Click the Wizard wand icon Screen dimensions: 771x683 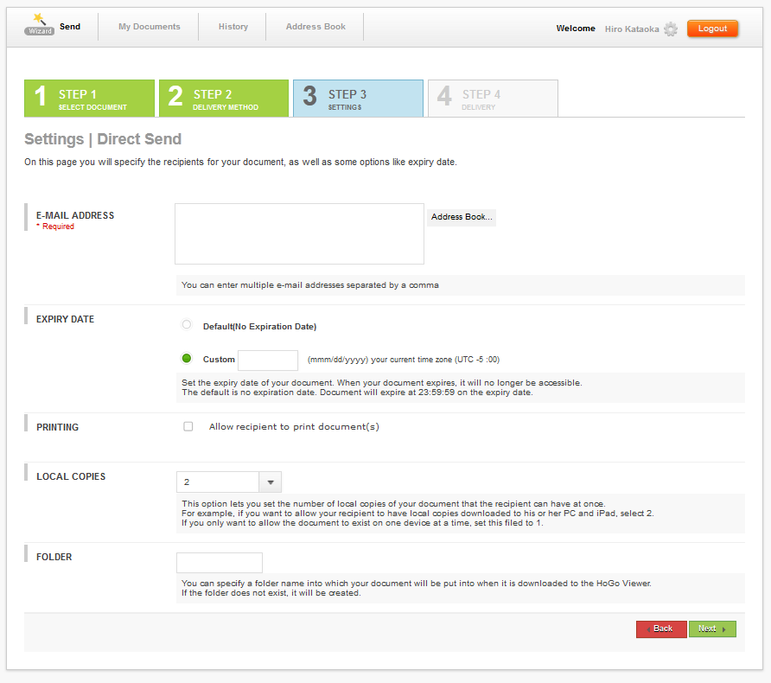click(x=39, y=24)
